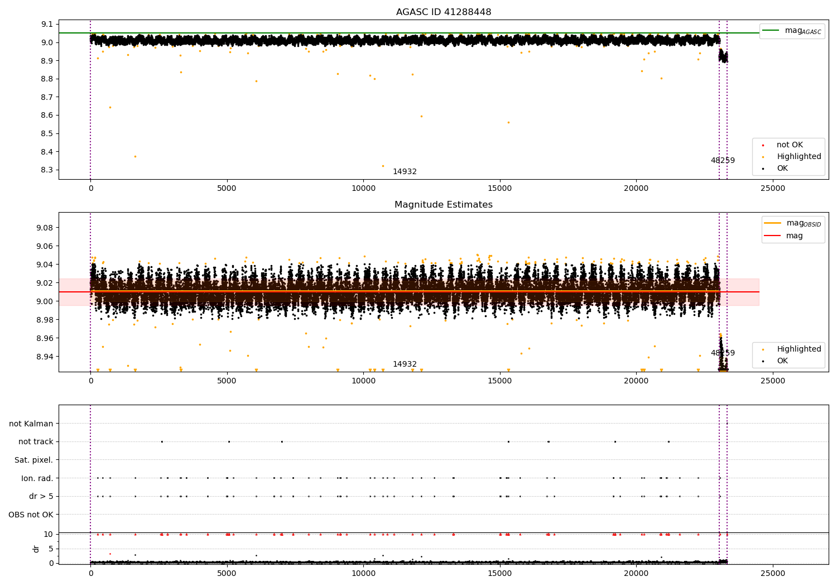Click the 'Magnitude Estimates' plot title

pyautogui.click(x=444, y=205)
